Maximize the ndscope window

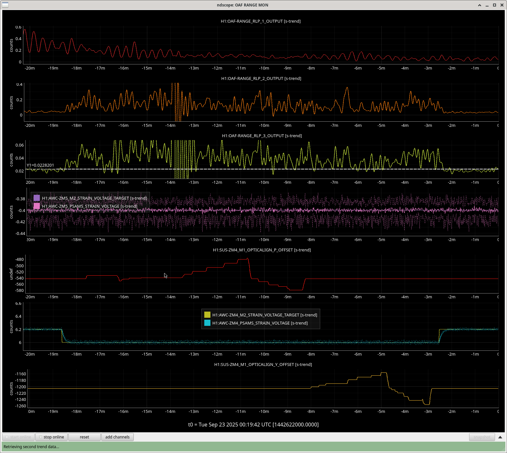coord(494,5)
